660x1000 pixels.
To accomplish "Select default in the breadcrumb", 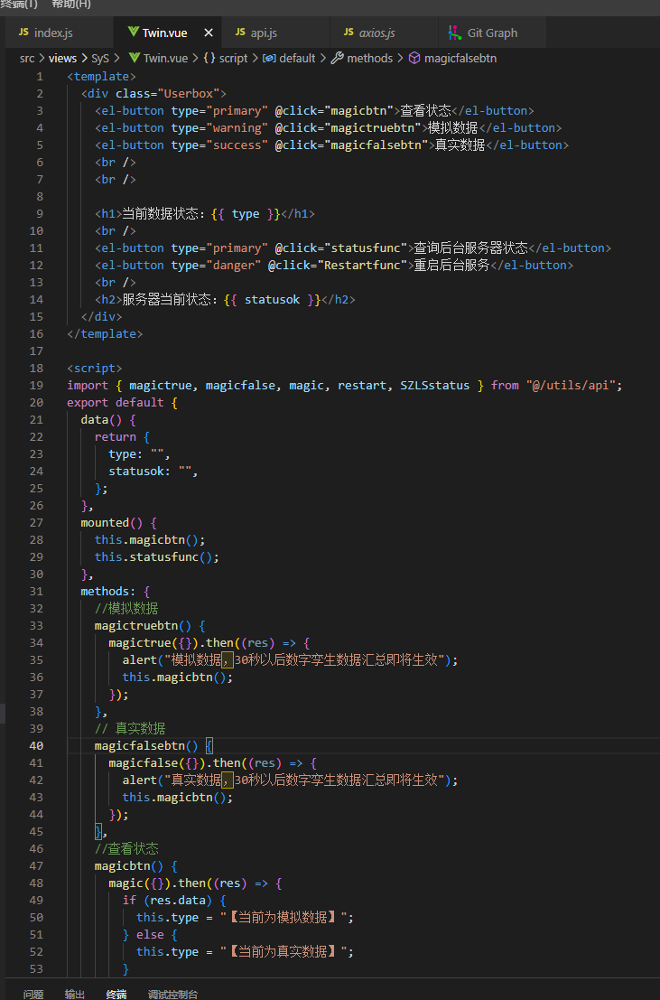I will pyautogui.click(x=297, y=58).
